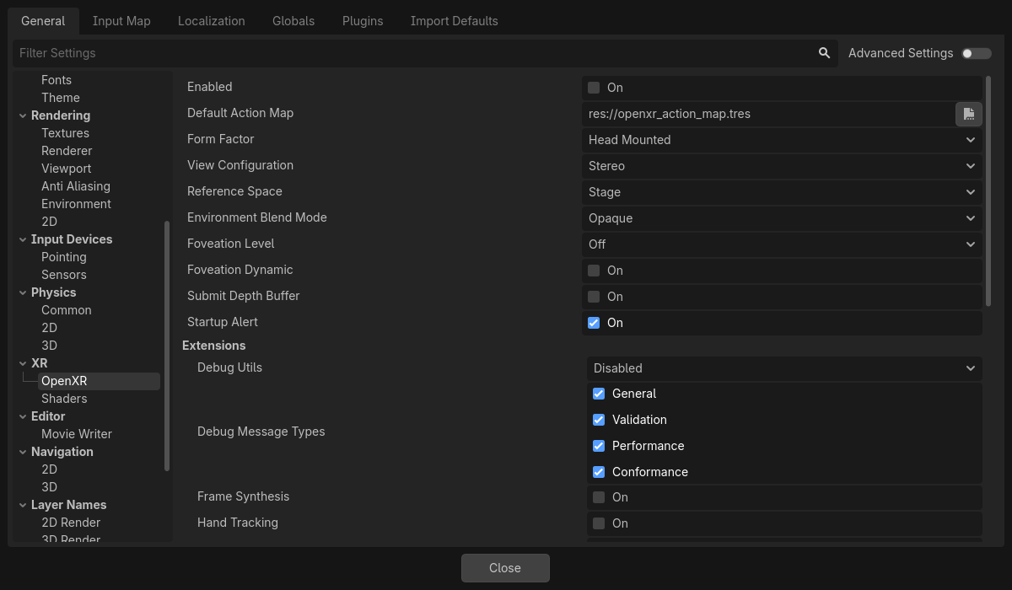Switch to the Input Map tab

click(x=121, y=20)
